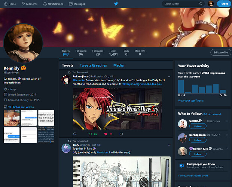Expand options chevron on Ticcy tweet
Image resolution: width=232 pixels, height=187 pixels.
[x=169, y=145]
